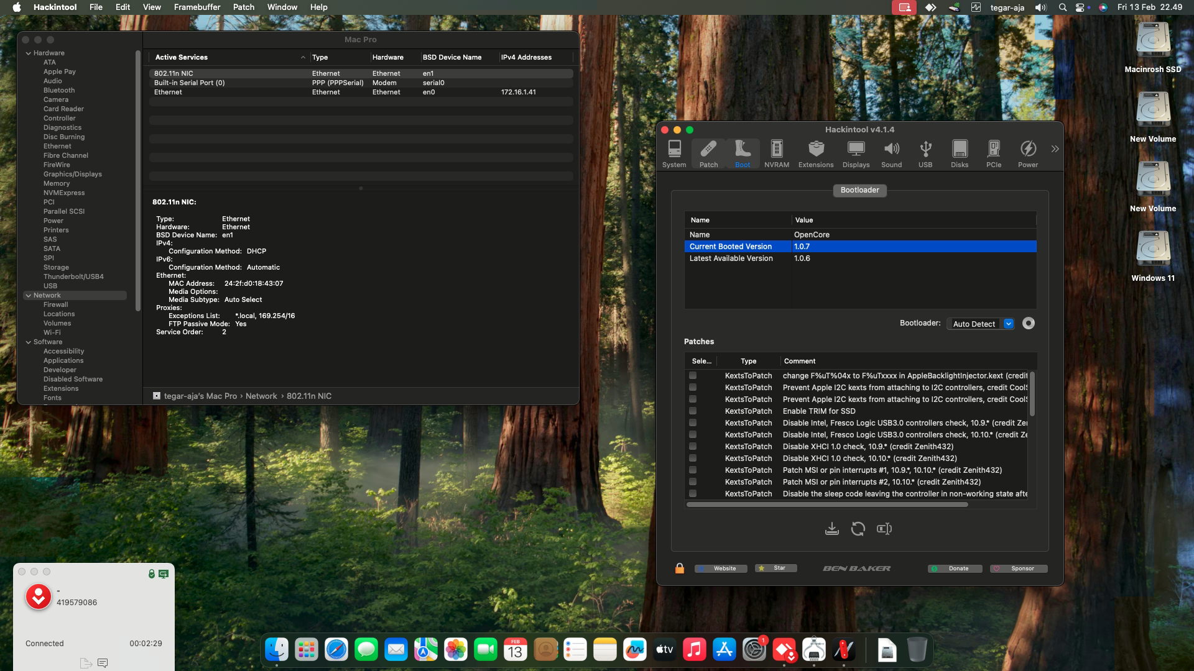This screenshot has width=1194, height=671.
Task: Open the Macinrosh SSD desktop drive
Action: click(x=1153, y=47)
